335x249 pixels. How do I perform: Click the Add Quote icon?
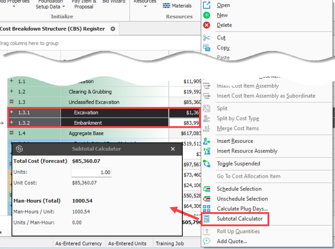(x=206, y=241)
